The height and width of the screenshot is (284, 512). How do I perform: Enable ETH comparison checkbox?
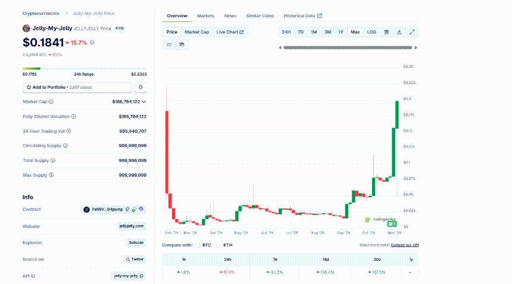218,245
